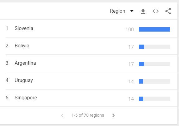Select Slovenia in the region list
Screen dimensions: 179x126
coord(24,28)
